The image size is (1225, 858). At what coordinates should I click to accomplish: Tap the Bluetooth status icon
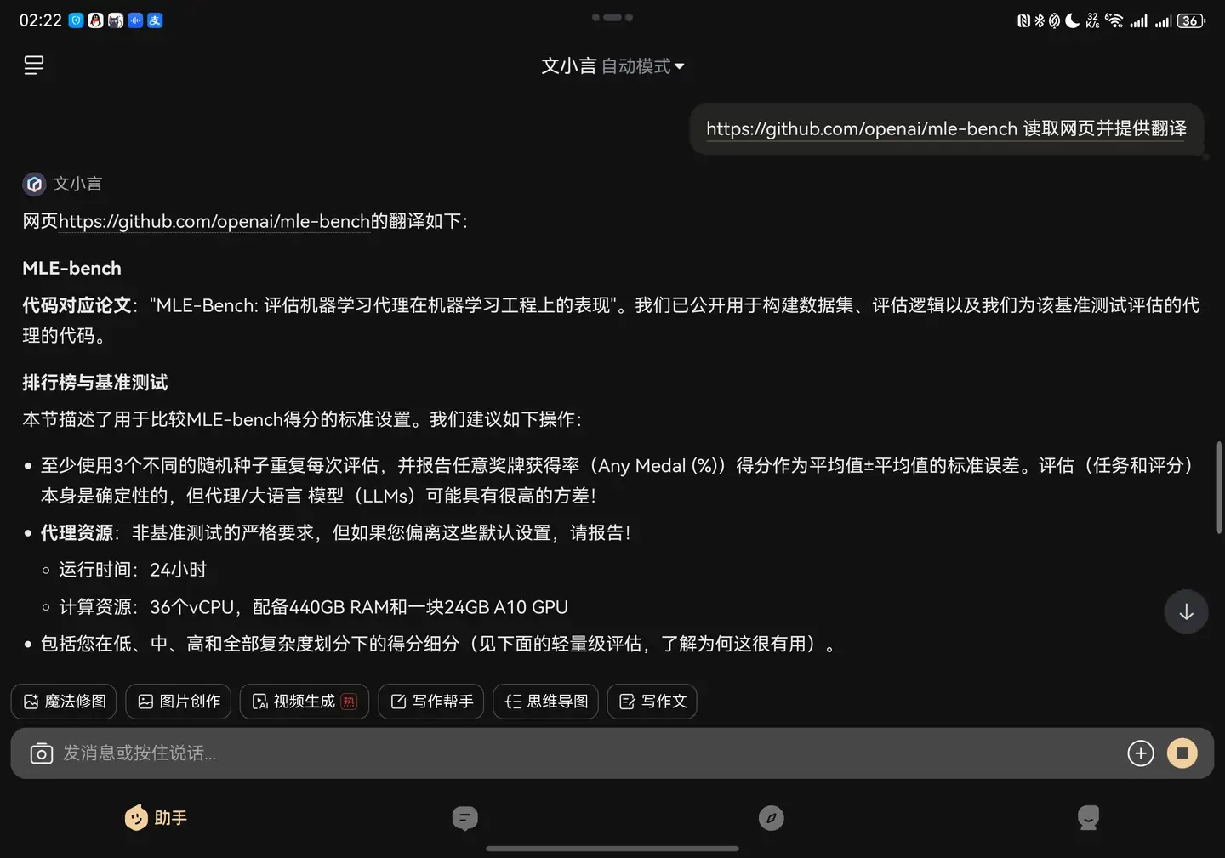coord(1039,20)
